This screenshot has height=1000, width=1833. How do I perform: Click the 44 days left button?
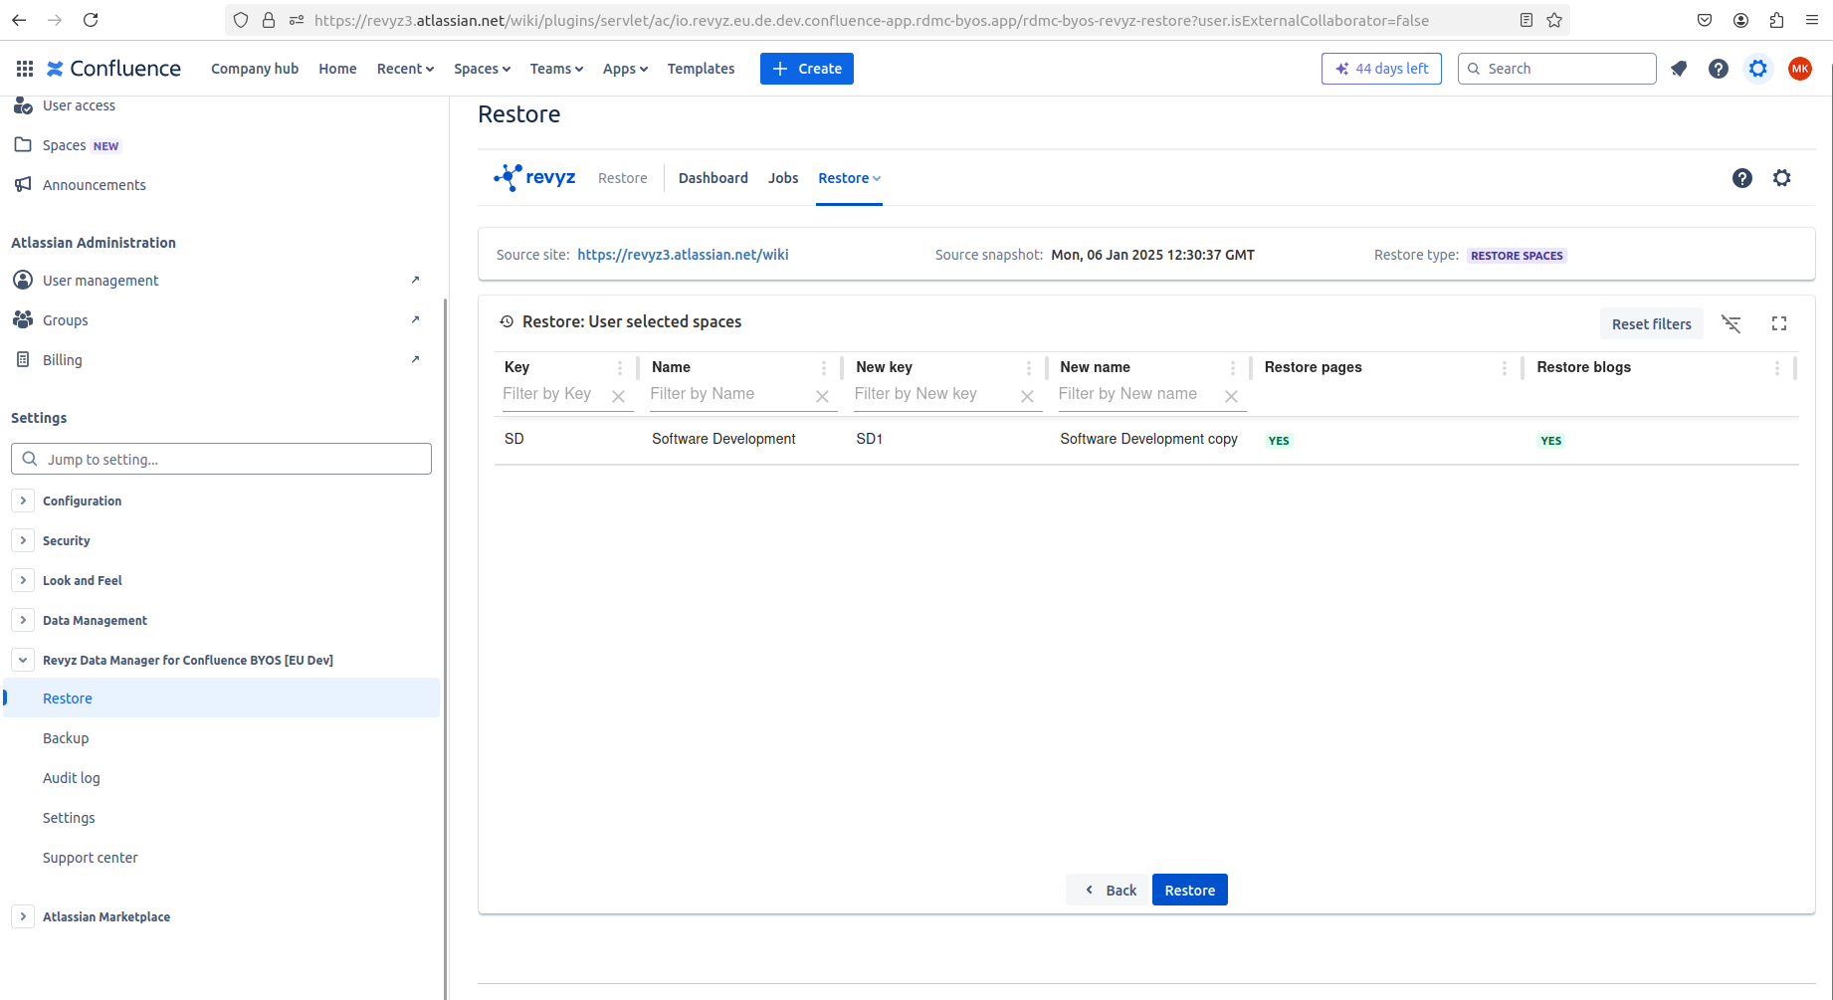[1381, 69]
